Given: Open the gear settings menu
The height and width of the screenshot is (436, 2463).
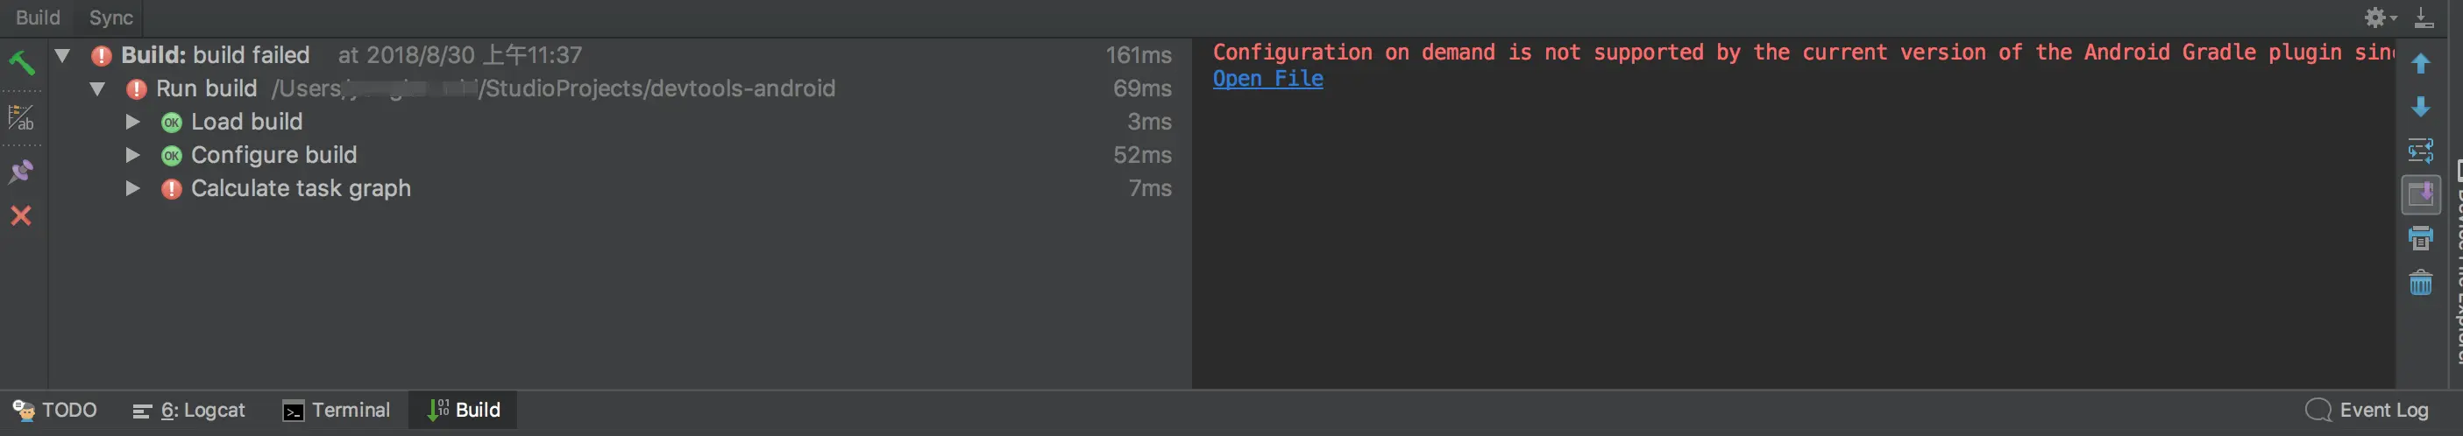Looking at the screenshot, I should click(x=2378, y=18).
